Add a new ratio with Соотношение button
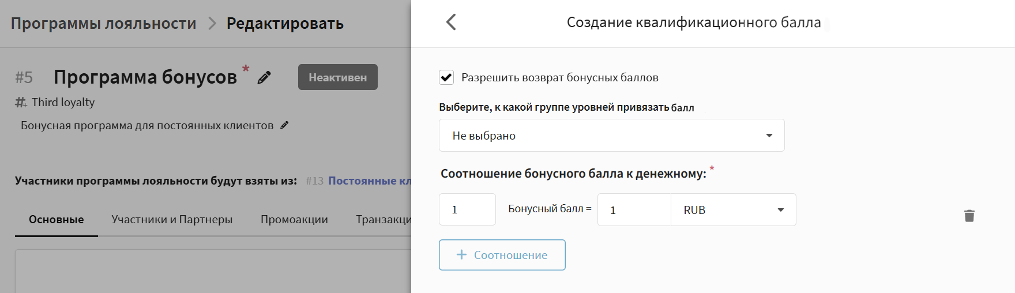The width and height of the screenshot is (1015, 293). (x=502, y=255)
